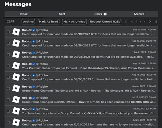Tick the All checkbox
Image resolution: width=162 pixels, height=128 pixels.
click(x=8, y=21)
